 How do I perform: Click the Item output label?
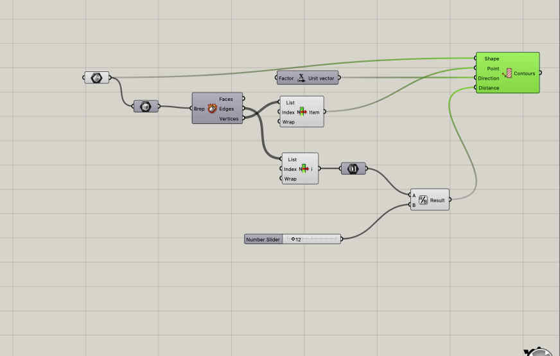(314, 112)
